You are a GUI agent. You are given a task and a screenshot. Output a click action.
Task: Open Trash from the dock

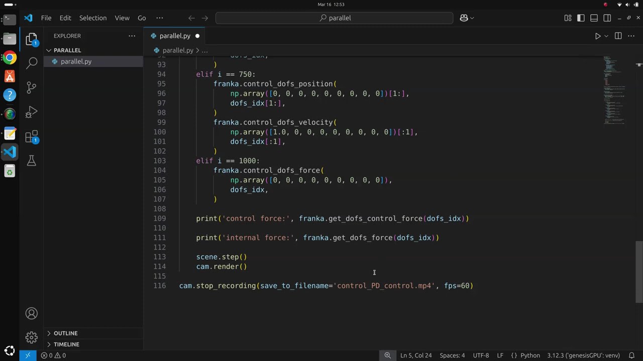tap(10, 171)
